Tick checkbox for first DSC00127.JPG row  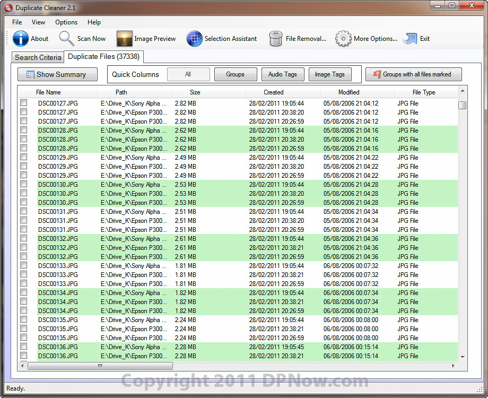(x=23, y=103)
